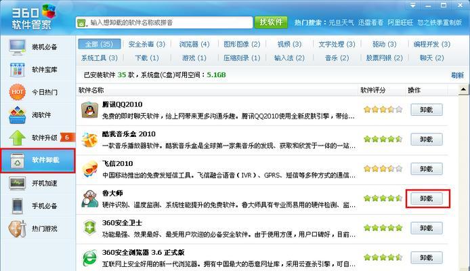Select the 文字处理 (3) category tab
470x271 pixels.
click(x=337, y=44)
